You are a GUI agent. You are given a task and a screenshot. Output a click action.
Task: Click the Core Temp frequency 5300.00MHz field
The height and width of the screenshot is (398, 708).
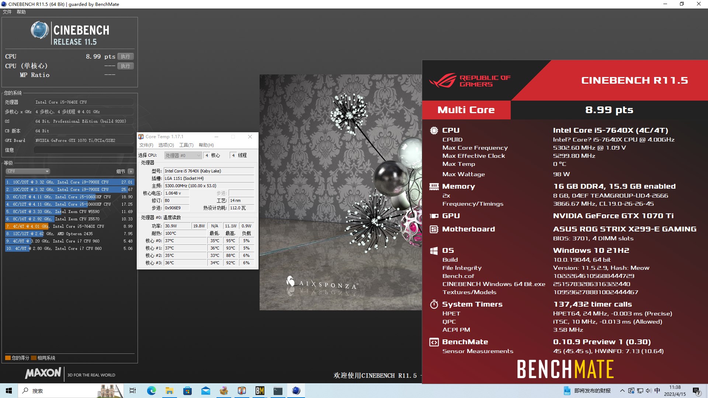point(209,186)
